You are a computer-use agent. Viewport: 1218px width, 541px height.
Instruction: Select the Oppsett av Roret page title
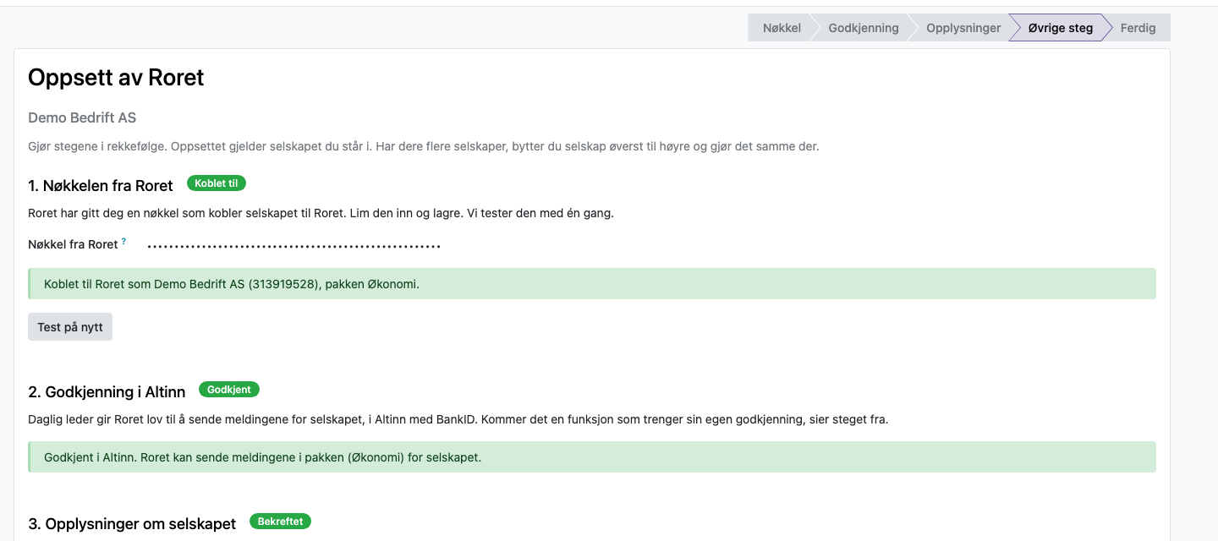coord(116,78)
